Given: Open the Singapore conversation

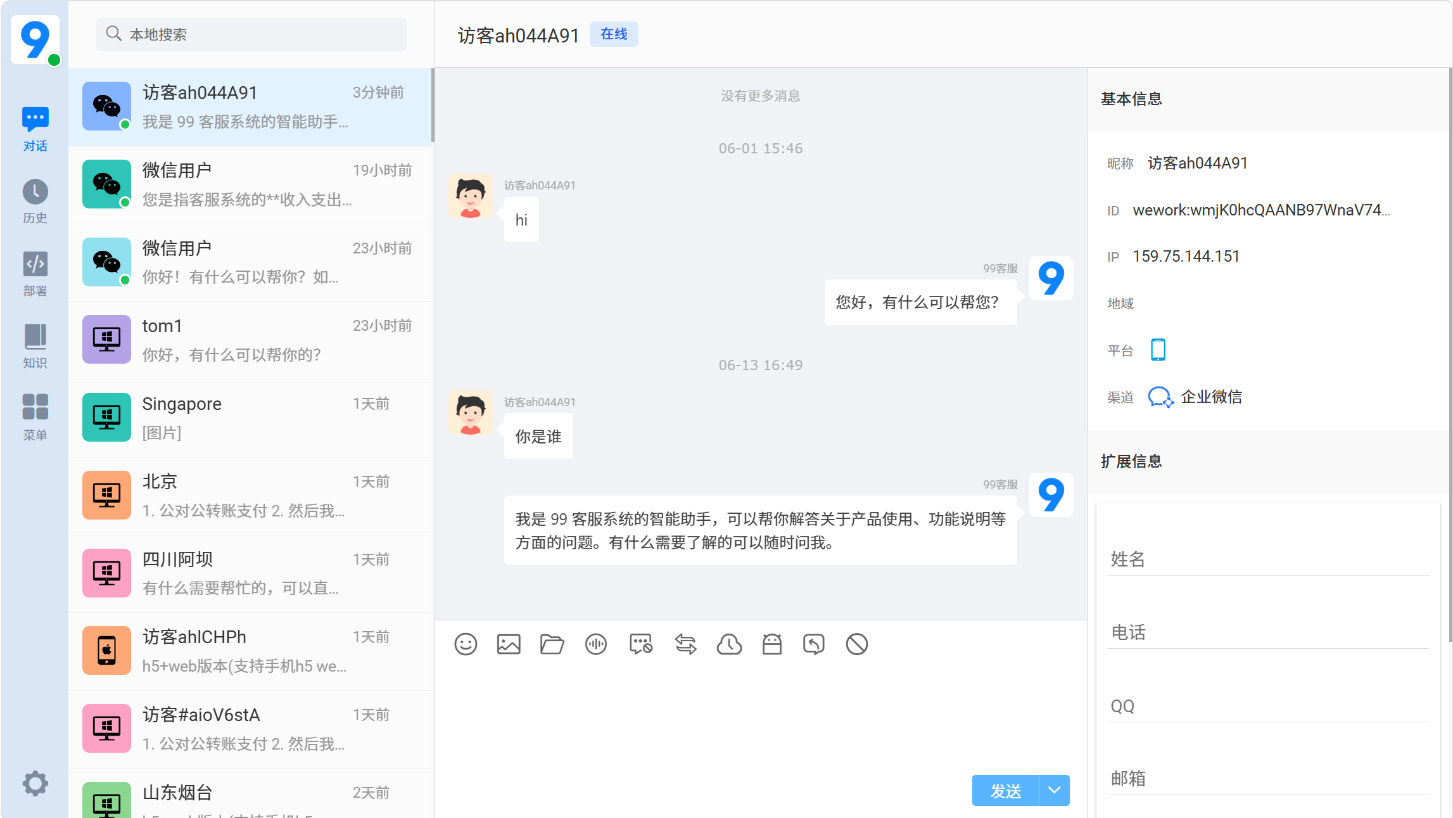Looking at the screenshot, I should 250,418.
